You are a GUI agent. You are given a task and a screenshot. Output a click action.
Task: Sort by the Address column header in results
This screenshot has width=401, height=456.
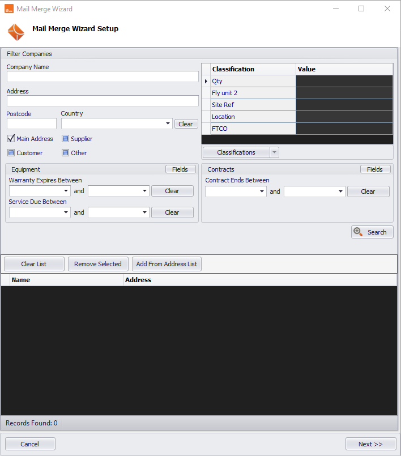click(x=260, y=280)
